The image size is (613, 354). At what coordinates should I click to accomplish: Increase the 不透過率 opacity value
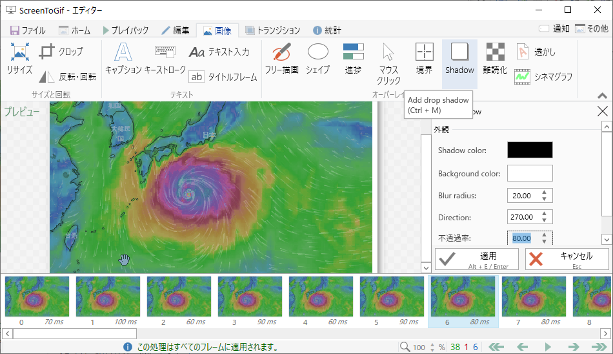(544, 235)
